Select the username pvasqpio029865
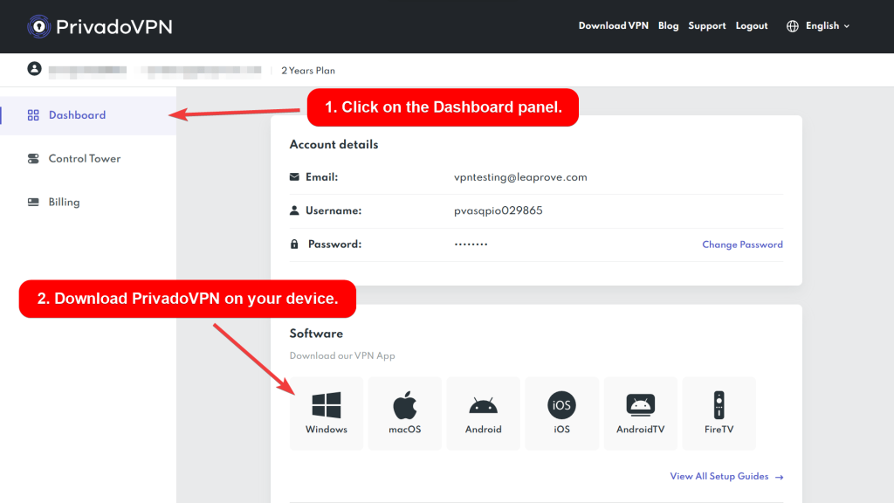 [x=499, y=211]
